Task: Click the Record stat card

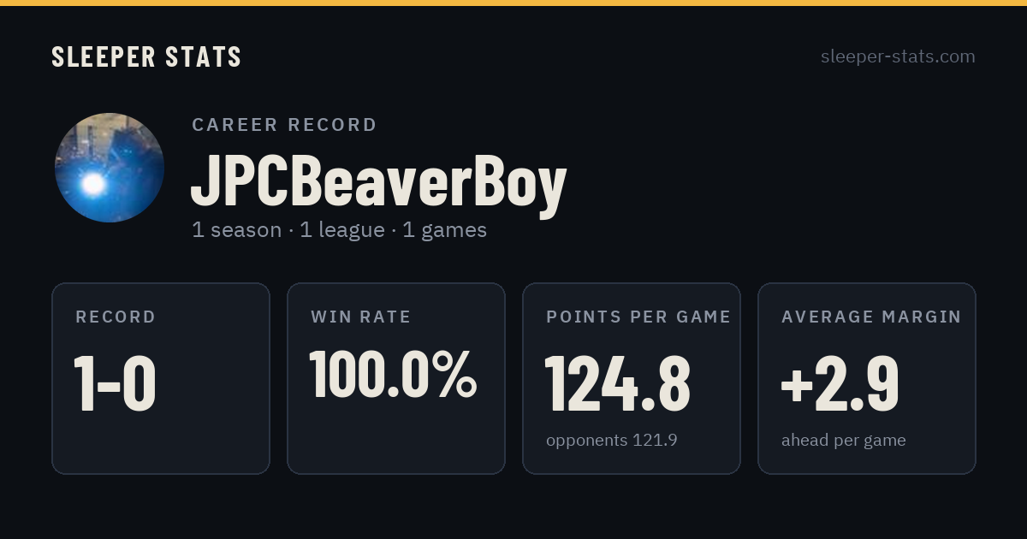Action: click(161, 378)
